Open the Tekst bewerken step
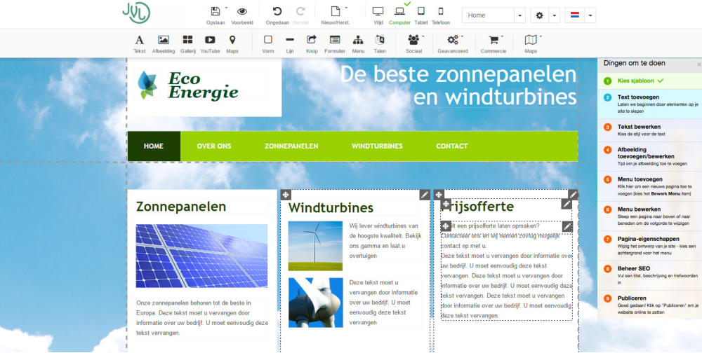The height and width of the screenshot is (353, 702). [649, 130]
